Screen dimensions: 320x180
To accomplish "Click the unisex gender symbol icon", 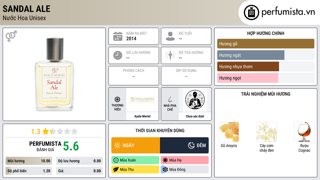I will pos(11,36).
